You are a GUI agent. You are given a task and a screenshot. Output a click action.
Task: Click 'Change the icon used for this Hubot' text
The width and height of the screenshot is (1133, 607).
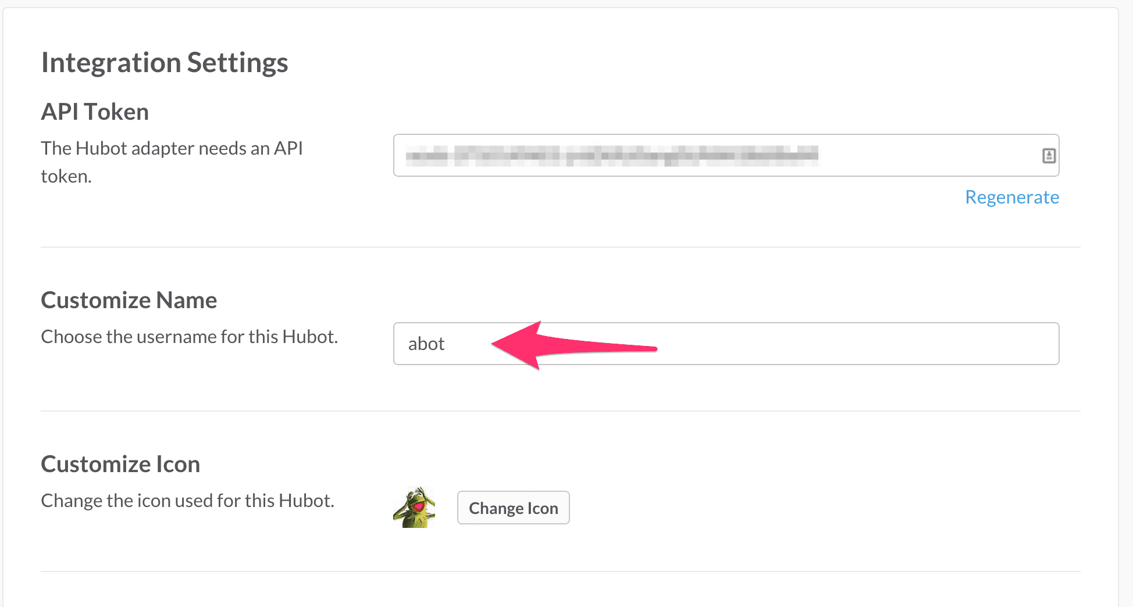pos(188,501)
